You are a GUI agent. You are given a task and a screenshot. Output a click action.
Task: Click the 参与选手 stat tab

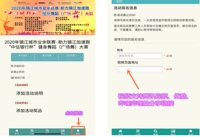click(x=23, y=57)
